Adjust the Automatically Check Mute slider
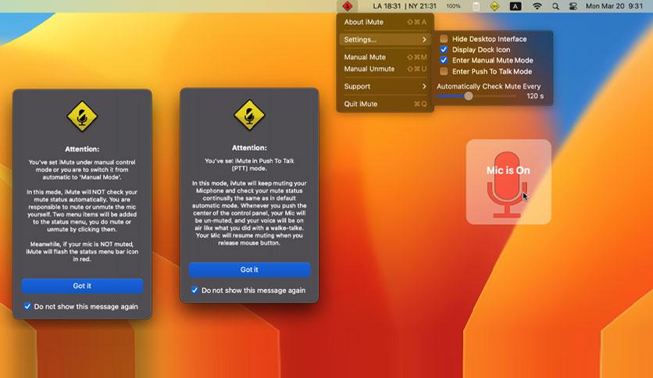653x378 pixels. 469,96
